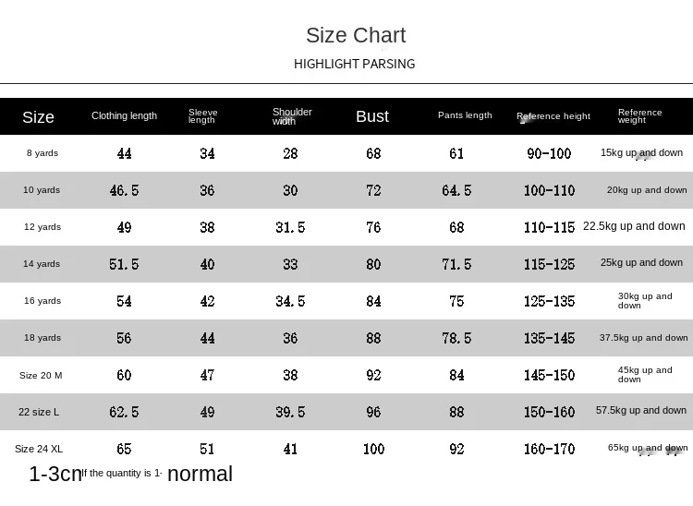
Task: Click the Size 24 XL row label
Action: coord(39,449)
